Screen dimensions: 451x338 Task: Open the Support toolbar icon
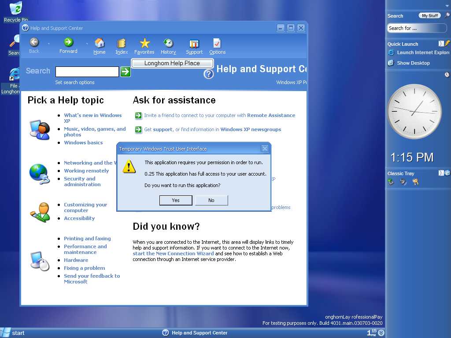pos(194,44)
